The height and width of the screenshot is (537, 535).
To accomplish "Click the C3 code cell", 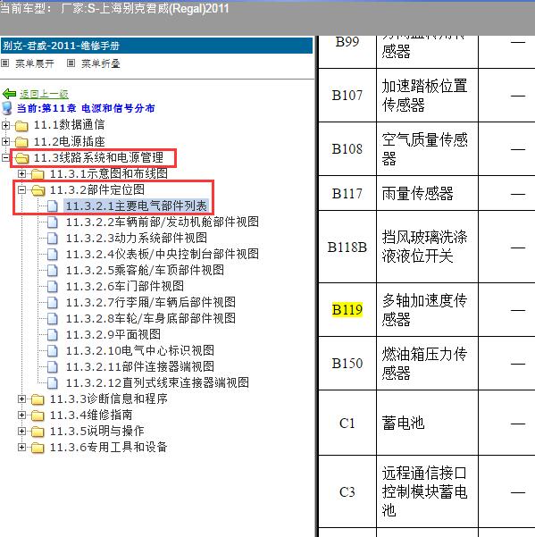I will (x=347, y=491).
